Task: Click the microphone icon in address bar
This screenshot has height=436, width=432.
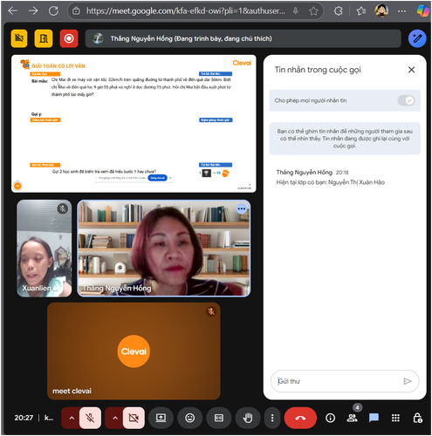Action: click(295, 11)
